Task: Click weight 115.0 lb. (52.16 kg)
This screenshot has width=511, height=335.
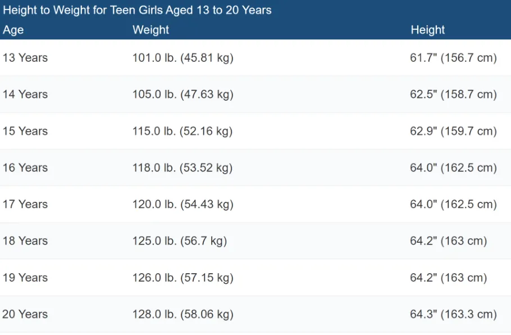Action: tap(182, 131)
